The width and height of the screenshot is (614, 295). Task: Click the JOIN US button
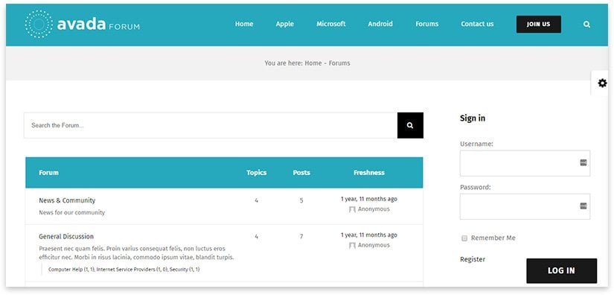point(538,25)
